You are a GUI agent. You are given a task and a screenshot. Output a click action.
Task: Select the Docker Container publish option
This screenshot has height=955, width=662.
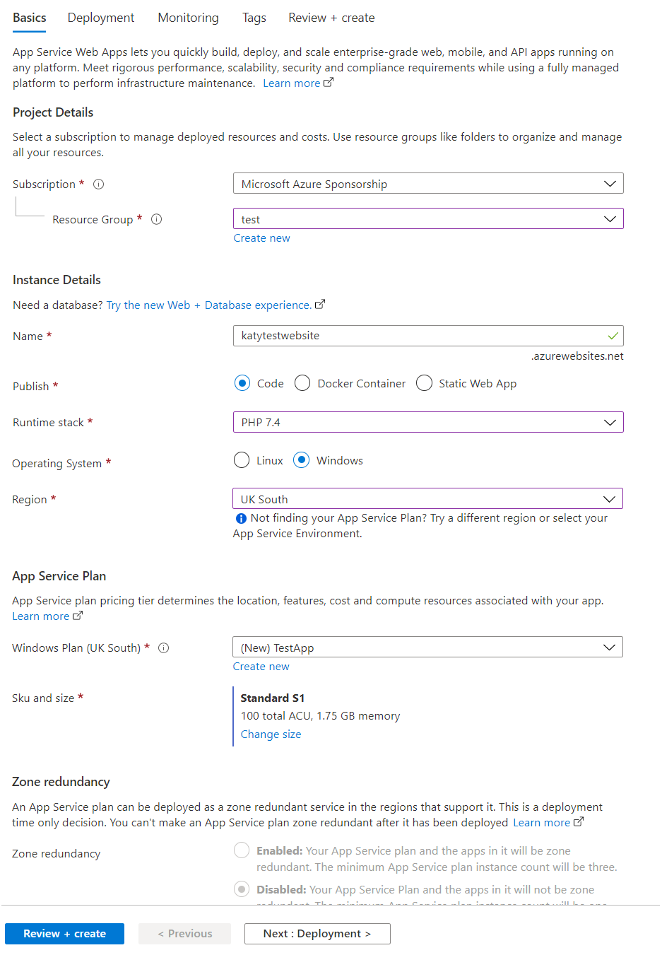(x=302, y=383)
